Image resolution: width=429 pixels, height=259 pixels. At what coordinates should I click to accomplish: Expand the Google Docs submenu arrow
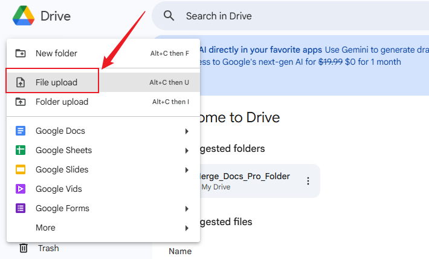tap(187, 131)
